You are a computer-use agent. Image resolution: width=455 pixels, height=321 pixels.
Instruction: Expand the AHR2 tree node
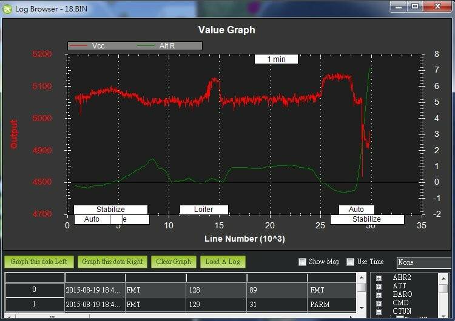tap(379, 278)
